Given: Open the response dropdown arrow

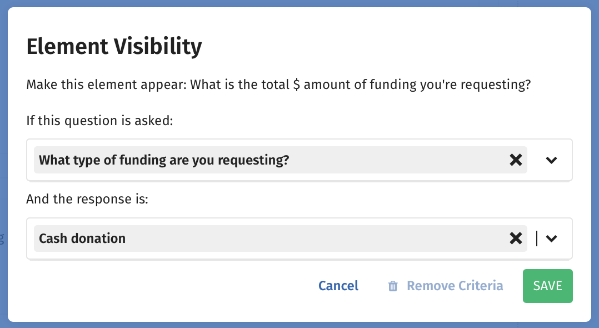Looking at the screenshot, I should (551, 238).
